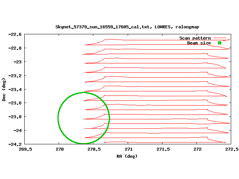Click the x-axis tick label 272
Screen dimensions: 239x179
[x=198, y=149]
